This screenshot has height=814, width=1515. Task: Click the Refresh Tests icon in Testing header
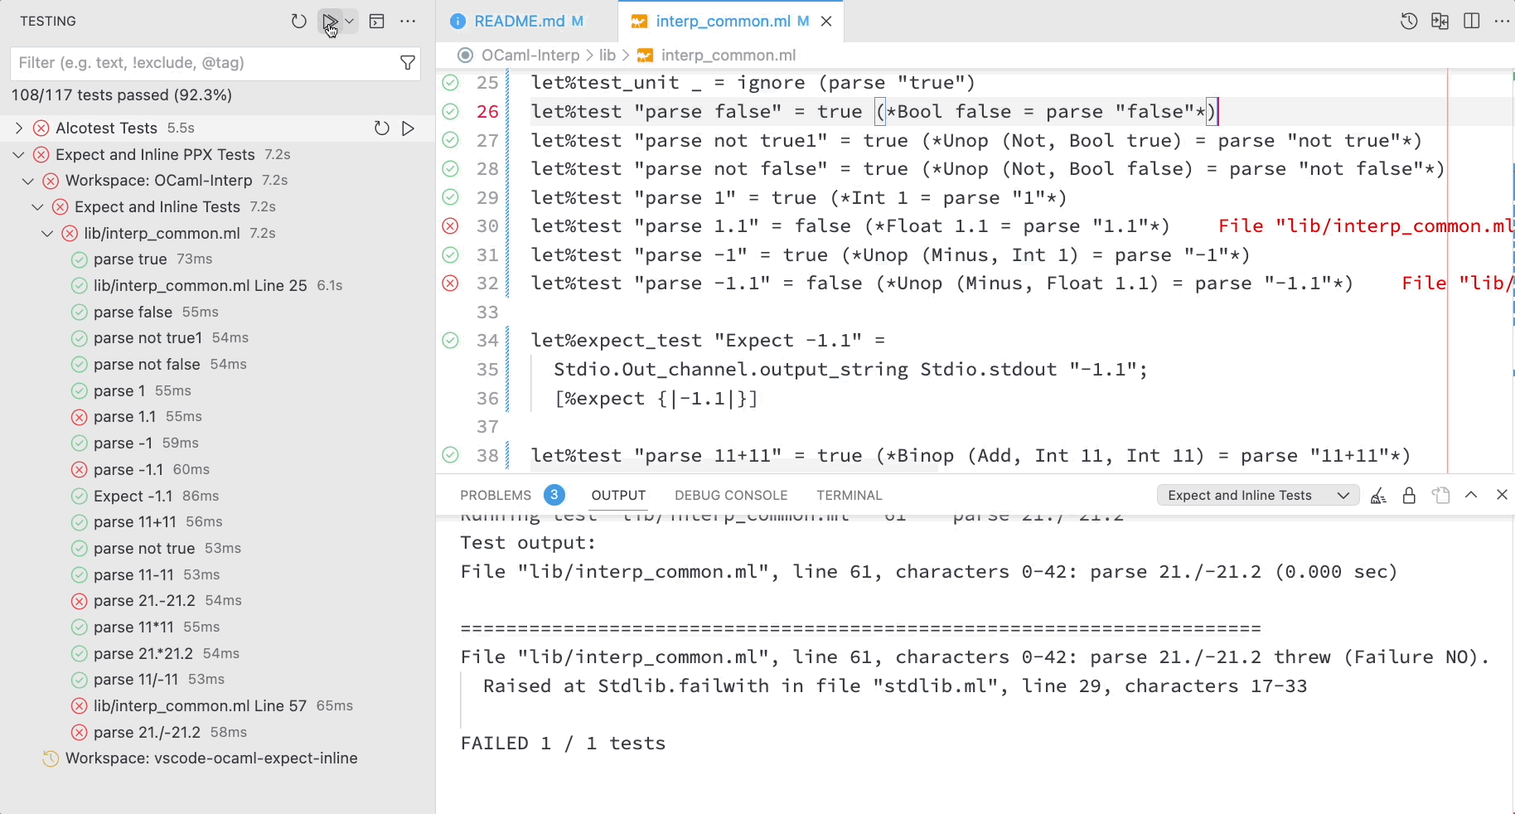pos(299,22)
